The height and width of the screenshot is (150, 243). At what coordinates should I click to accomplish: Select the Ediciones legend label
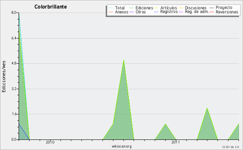[x=144, y=8]
